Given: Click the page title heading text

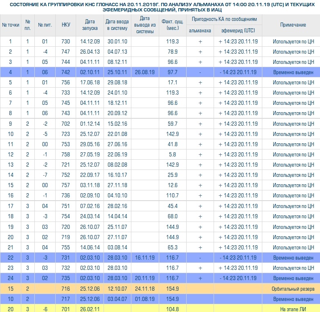Looking at the screenshot, I should click(162, 7).
